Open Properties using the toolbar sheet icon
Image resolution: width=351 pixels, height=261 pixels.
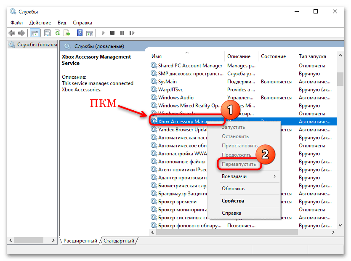(x=47, y=33)
